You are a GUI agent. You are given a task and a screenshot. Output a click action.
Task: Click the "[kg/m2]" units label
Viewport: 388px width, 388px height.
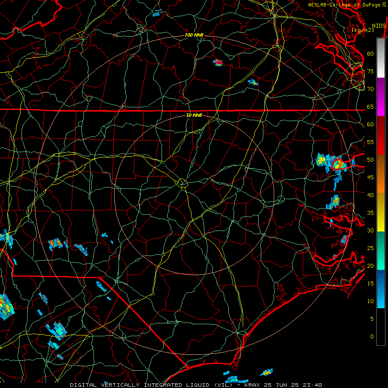coord(363,30)
